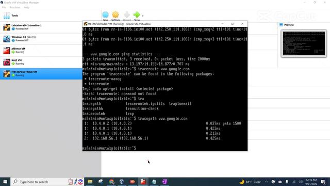The image size is (330, 186).
Task: Open the Help menu in VirtualBox Manager
Action: [x=26, y=7]
